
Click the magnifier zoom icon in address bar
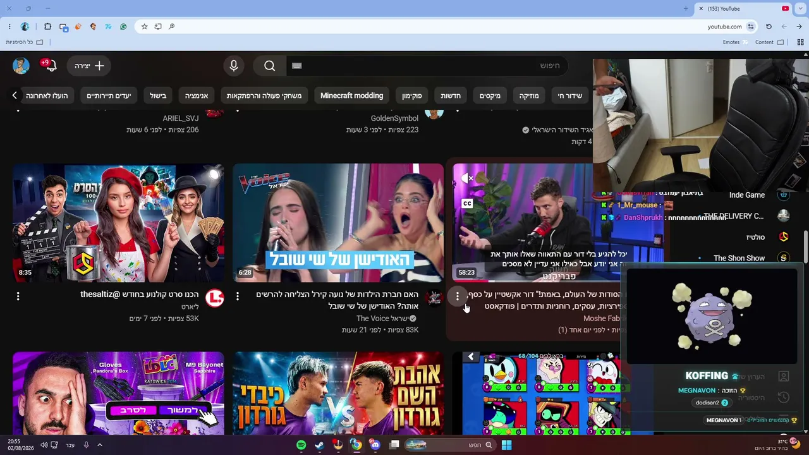pyautogui.click(x=171, y=27)
